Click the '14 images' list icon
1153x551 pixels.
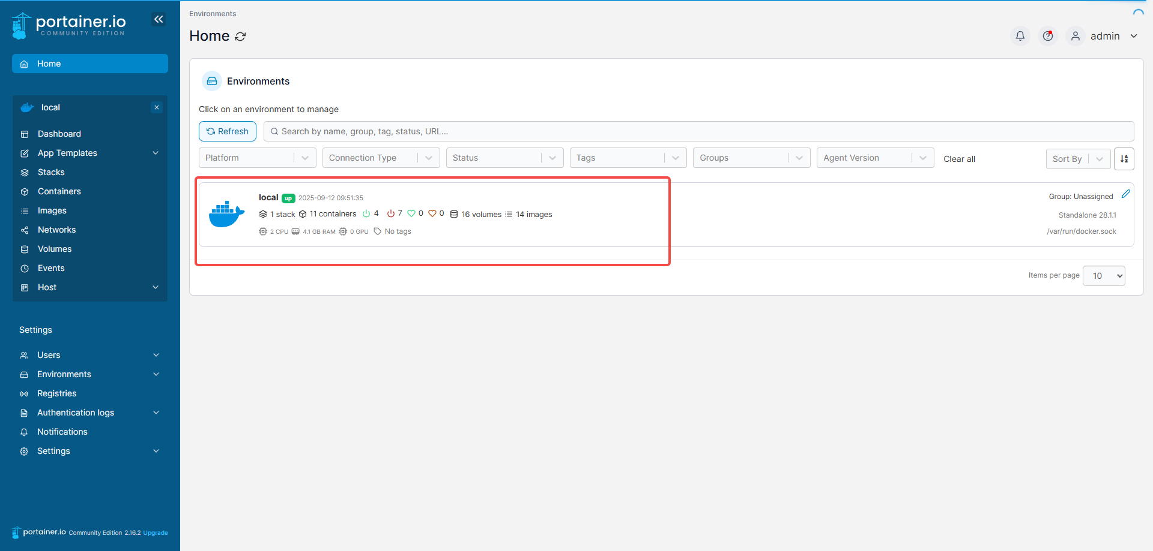coord(509,214)
